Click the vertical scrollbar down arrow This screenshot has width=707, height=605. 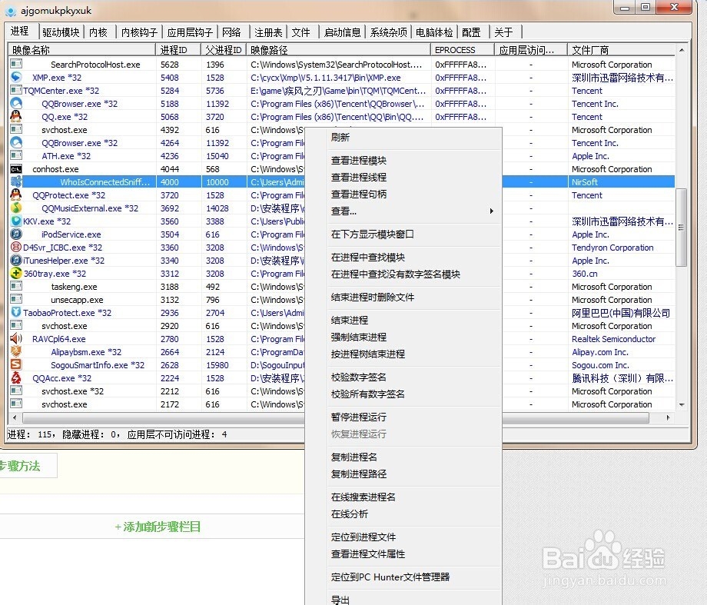coord(682,404)
